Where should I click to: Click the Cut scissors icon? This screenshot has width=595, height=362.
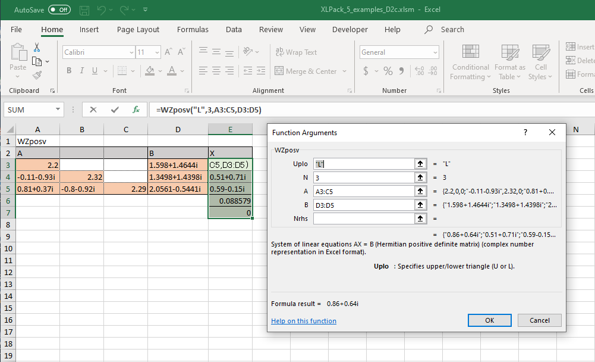37,47
